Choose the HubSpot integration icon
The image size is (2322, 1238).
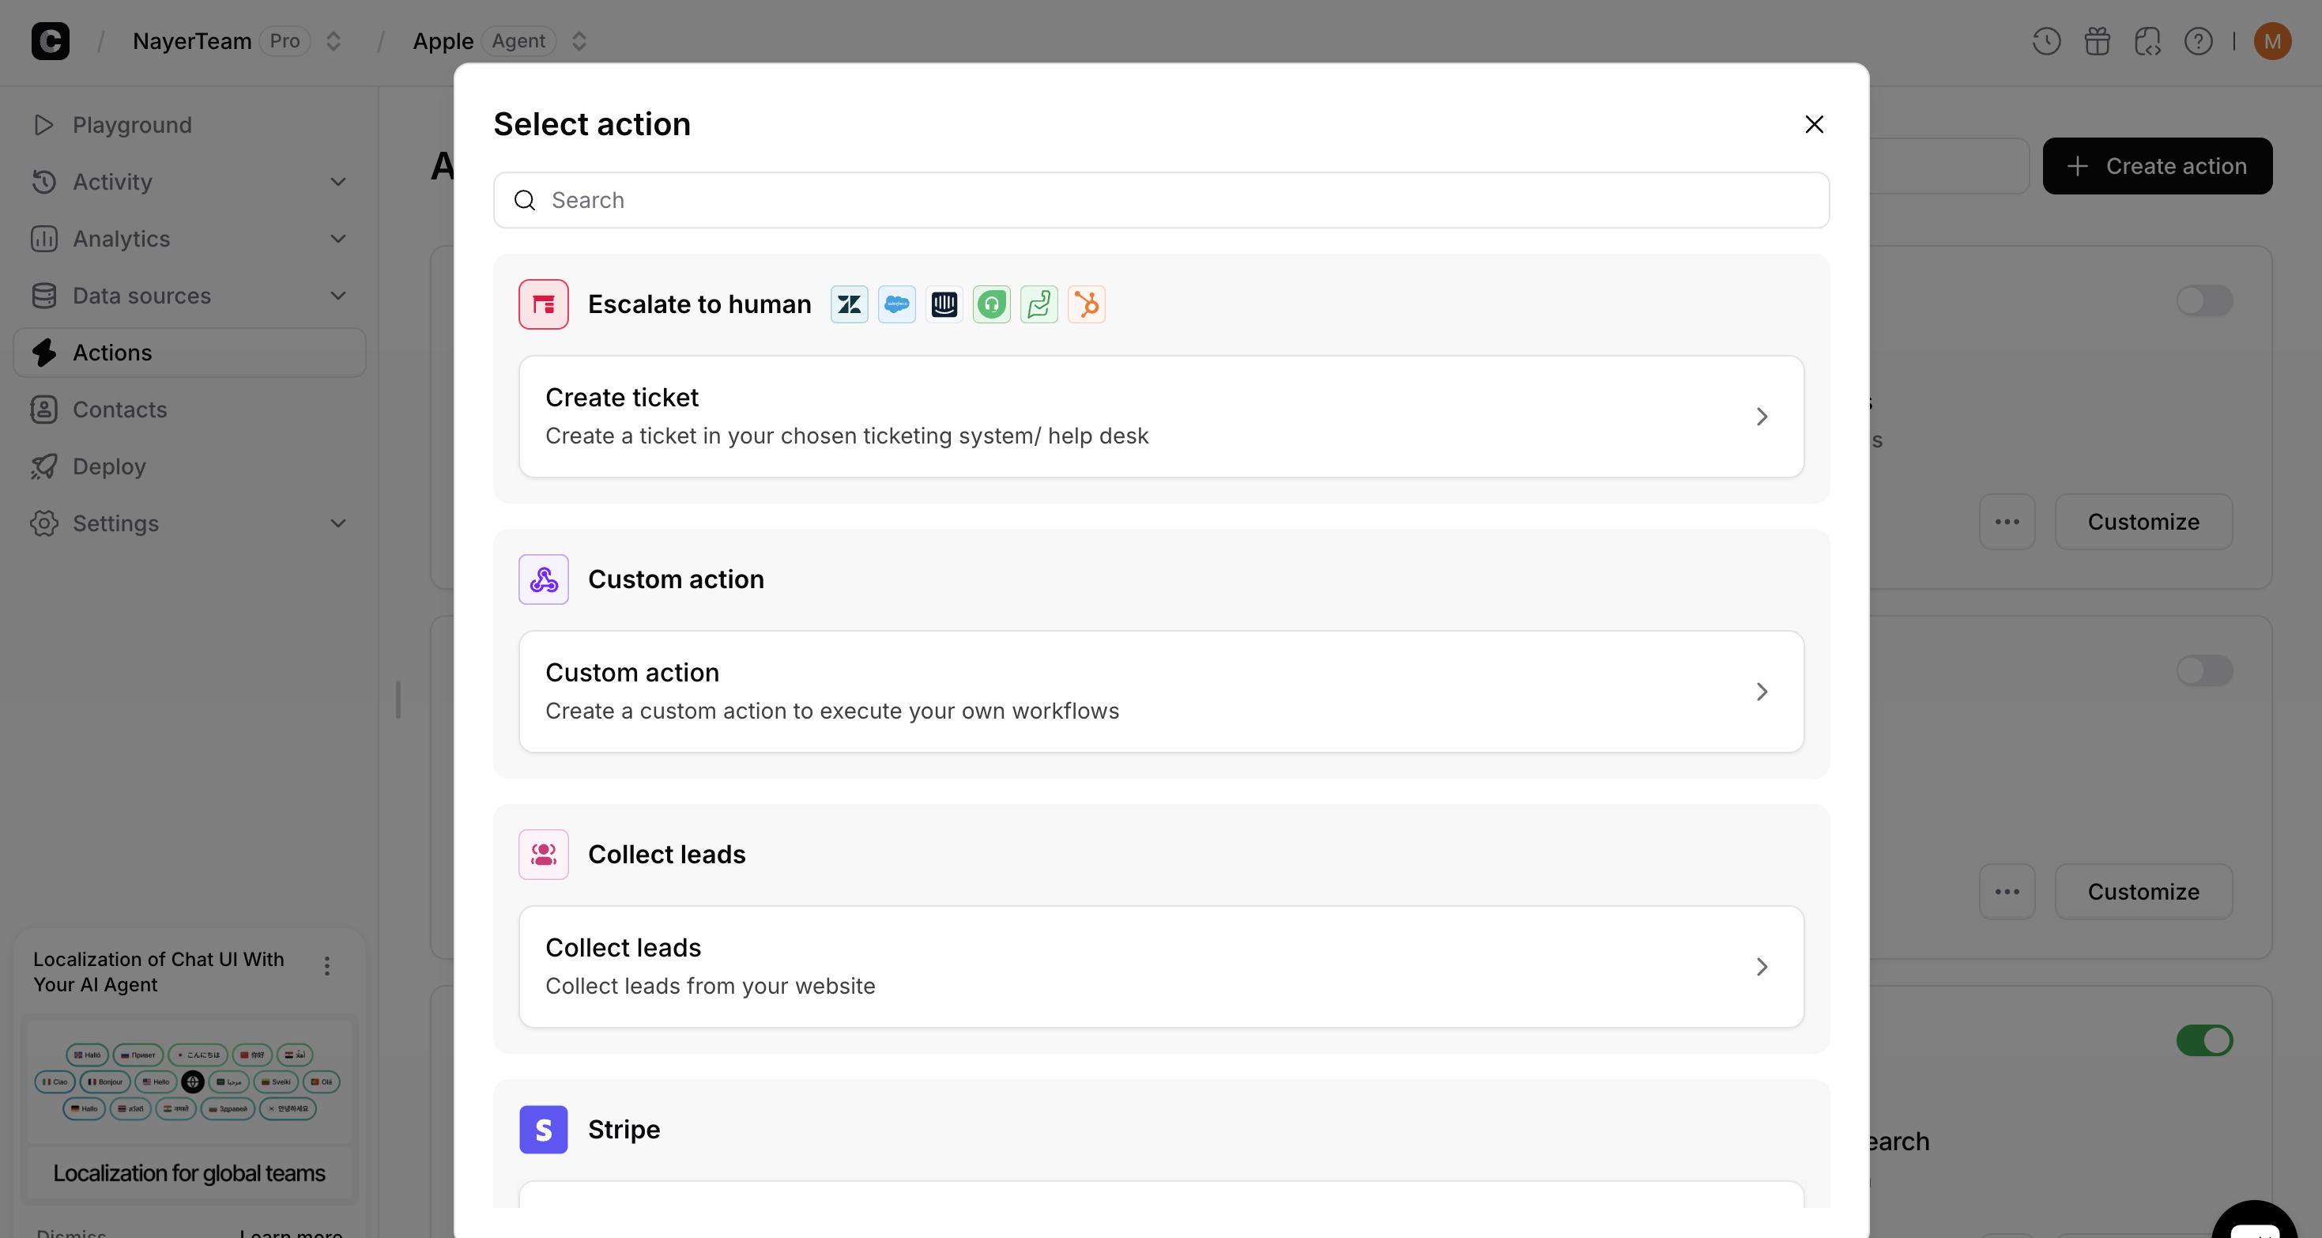pos(1087,305)
